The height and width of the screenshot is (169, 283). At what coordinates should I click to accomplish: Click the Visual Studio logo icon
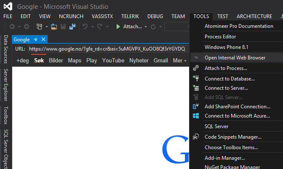[8, 6]
